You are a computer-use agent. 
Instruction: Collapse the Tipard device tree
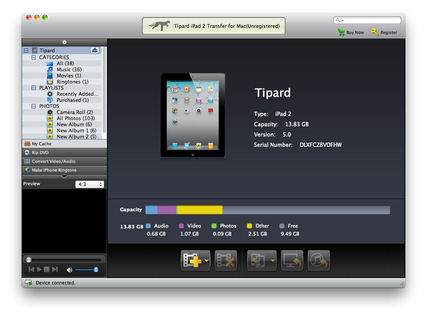26,50
